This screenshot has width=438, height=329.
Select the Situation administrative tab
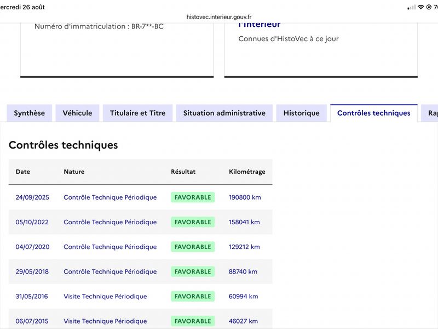224,113
